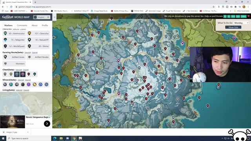
Task: Click the Show Lists button
Action: (x=233, y=27)
